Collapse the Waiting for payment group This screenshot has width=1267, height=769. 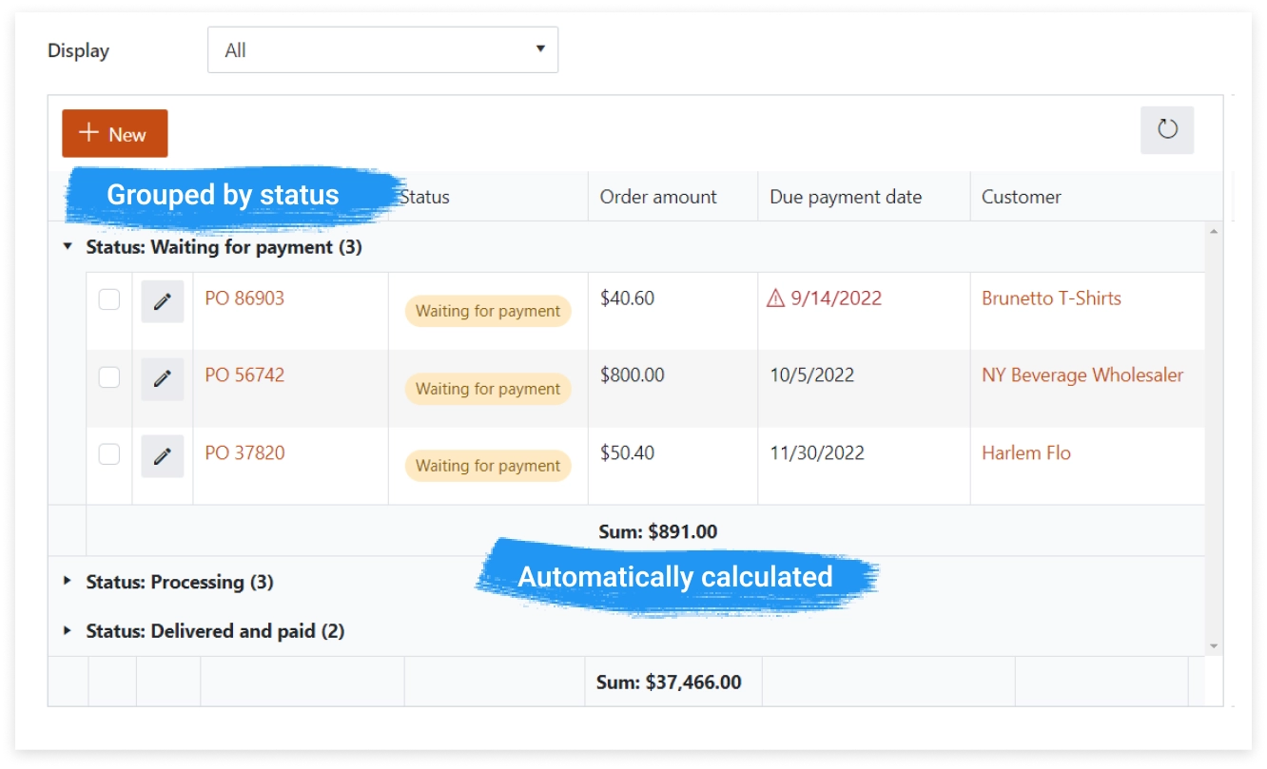(68, 246)
